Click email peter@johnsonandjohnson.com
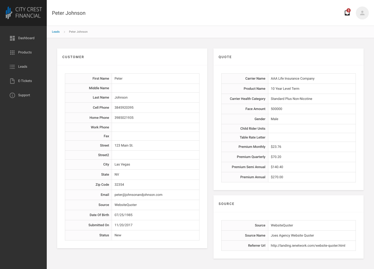Viewport: 374px width, 269px height. (x=138, y=195)
